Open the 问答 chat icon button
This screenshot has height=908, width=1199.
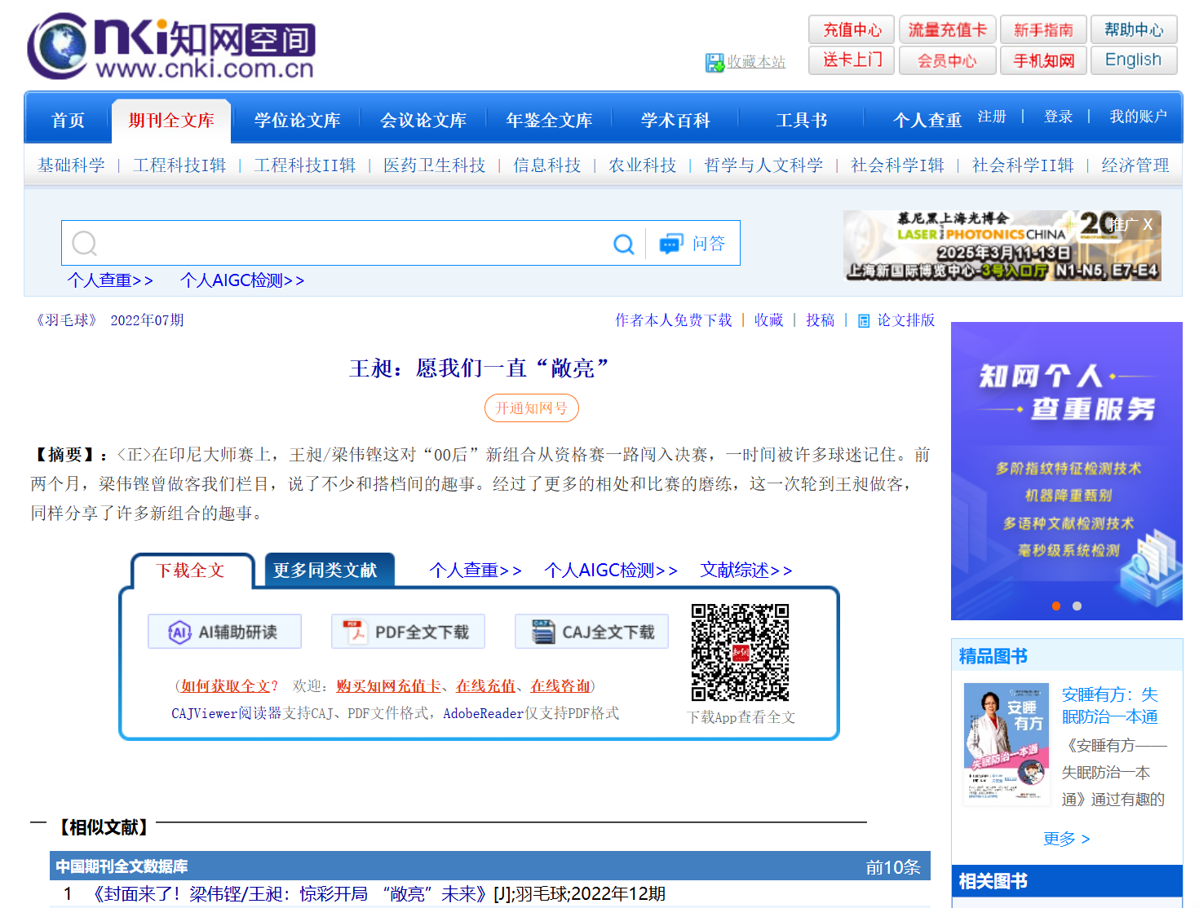click(671, 244)
